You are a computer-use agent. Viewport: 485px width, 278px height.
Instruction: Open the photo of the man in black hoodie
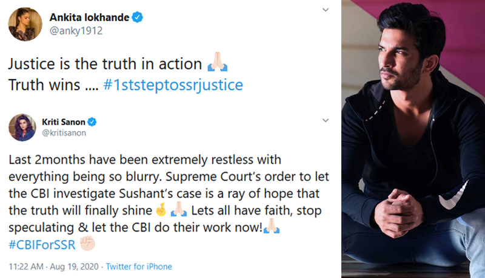413,139
